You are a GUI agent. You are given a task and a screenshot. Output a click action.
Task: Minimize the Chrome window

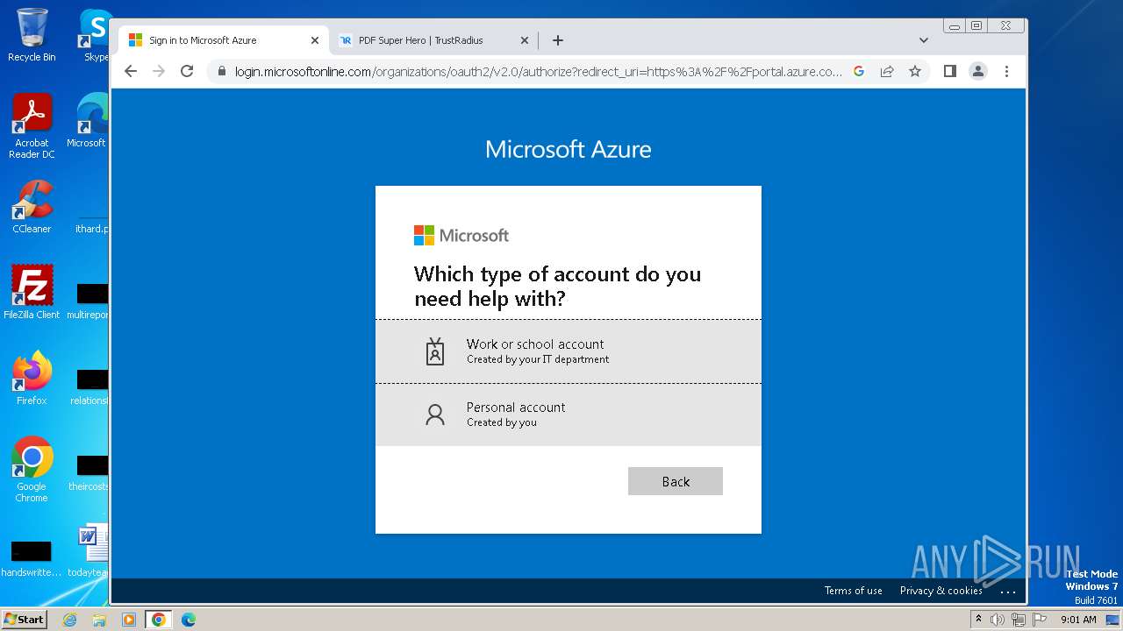point(955,26)
